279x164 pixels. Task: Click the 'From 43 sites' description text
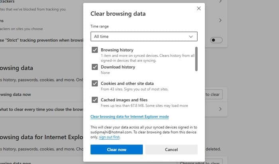(x=134, y=89)
